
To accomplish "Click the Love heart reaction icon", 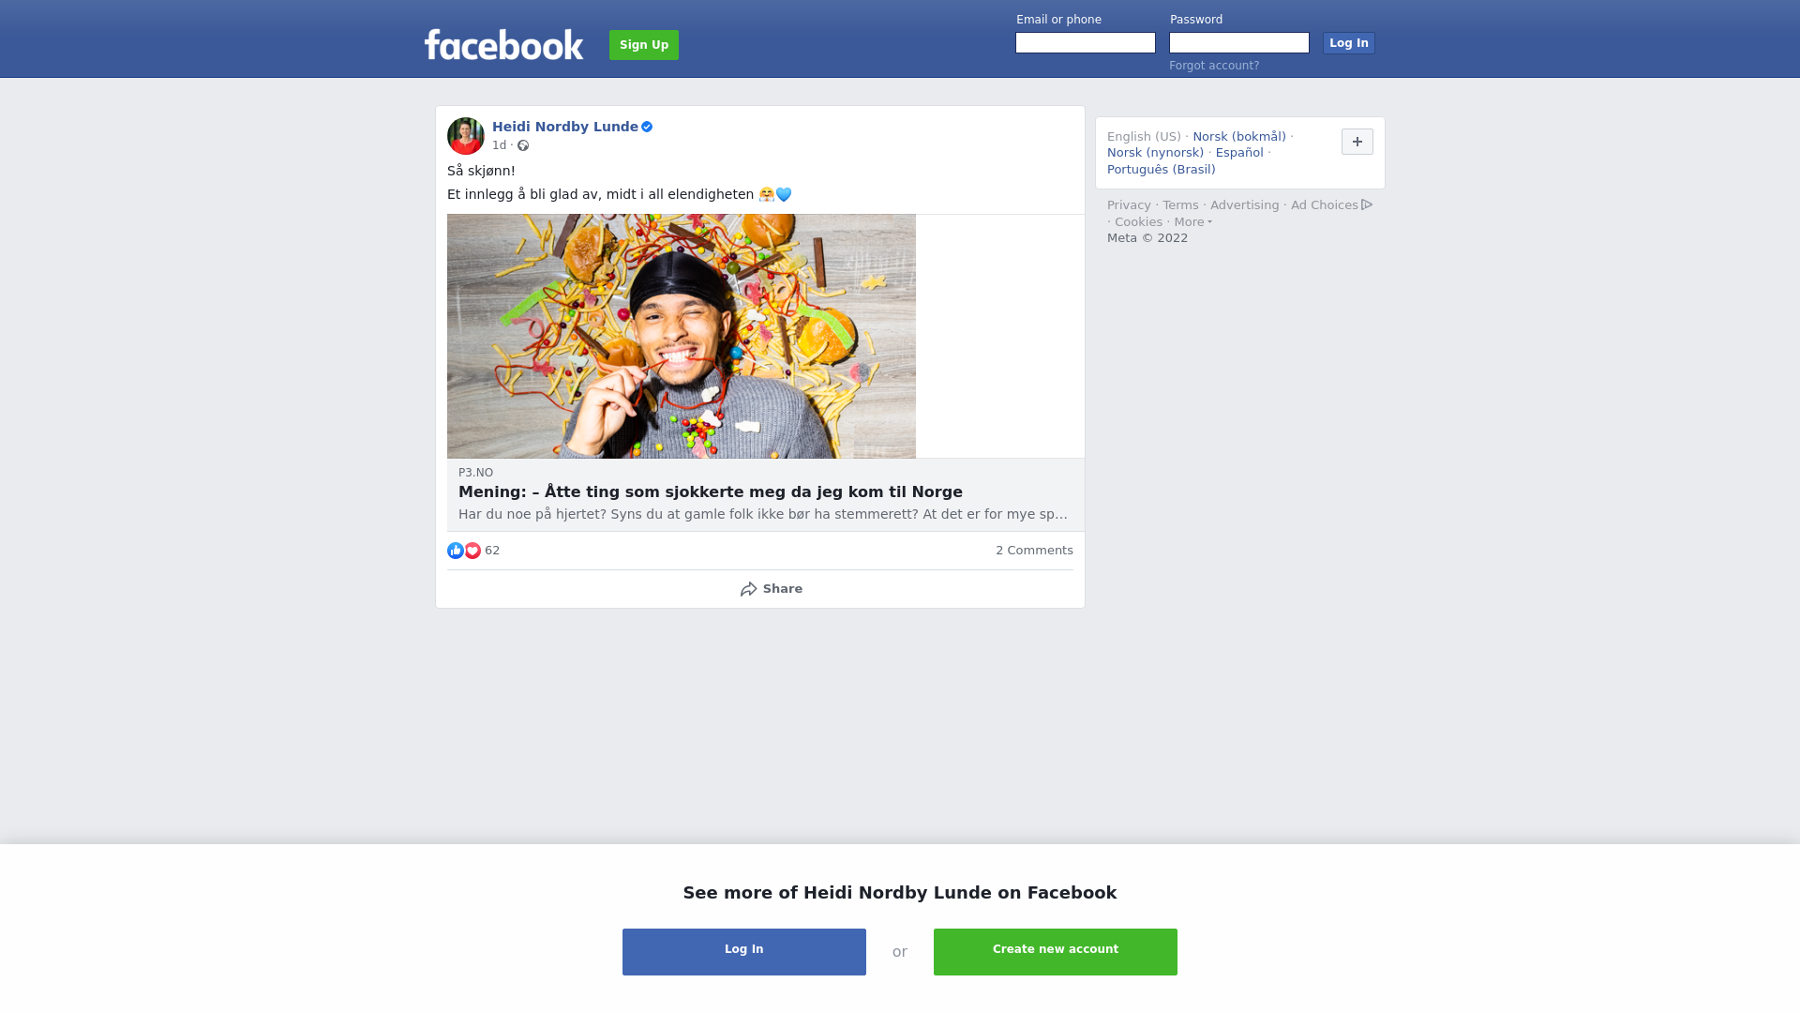I will 472,551.
